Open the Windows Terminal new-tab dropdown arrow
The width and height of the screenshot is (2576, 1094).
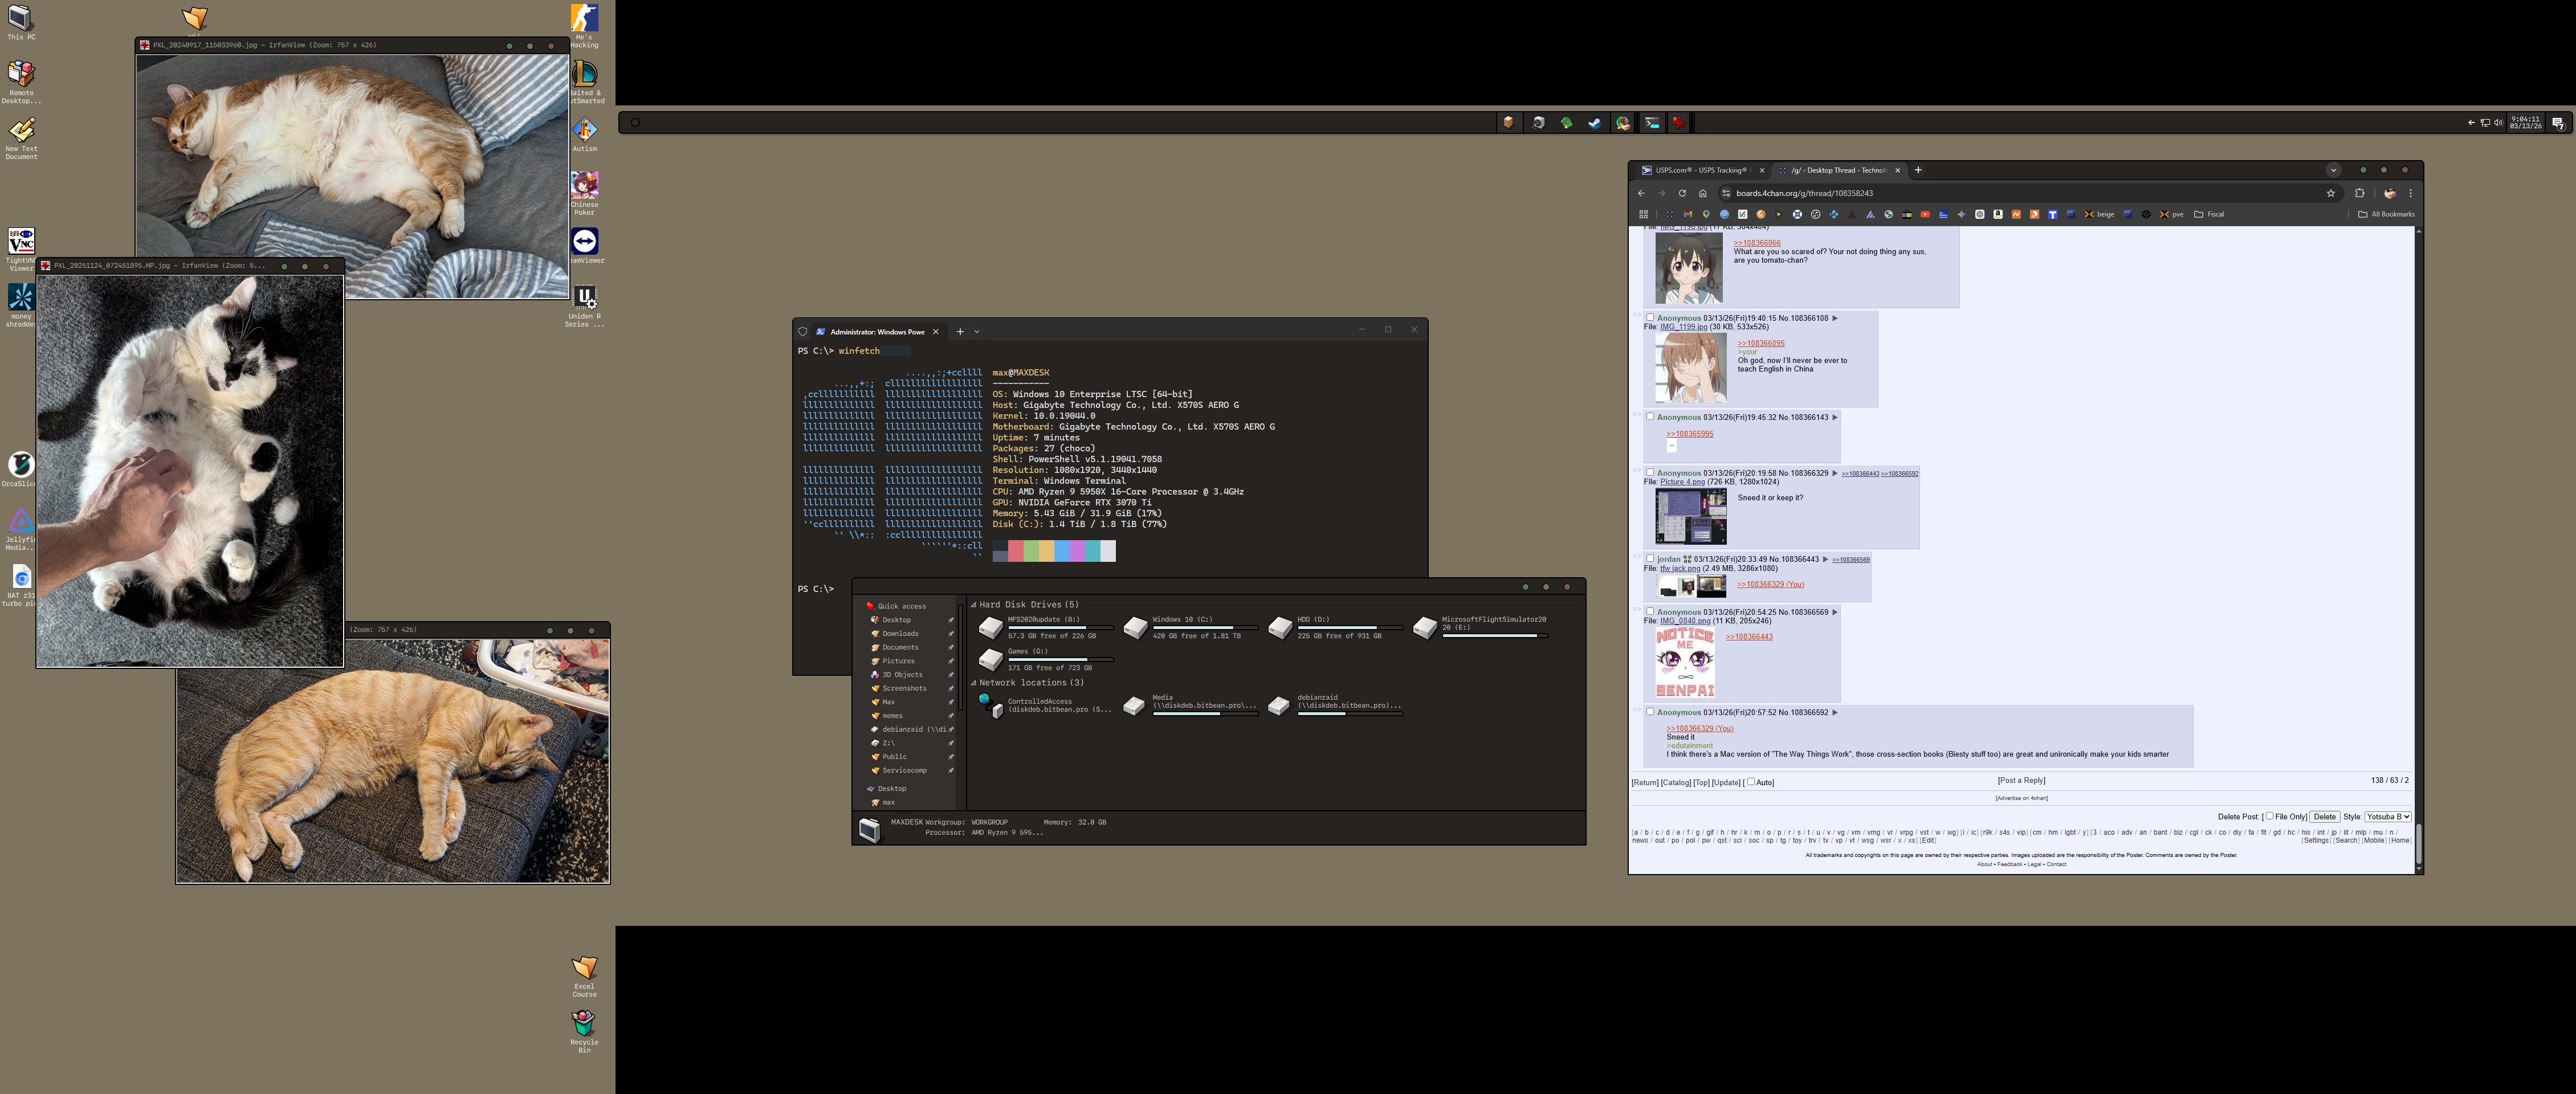977,331
